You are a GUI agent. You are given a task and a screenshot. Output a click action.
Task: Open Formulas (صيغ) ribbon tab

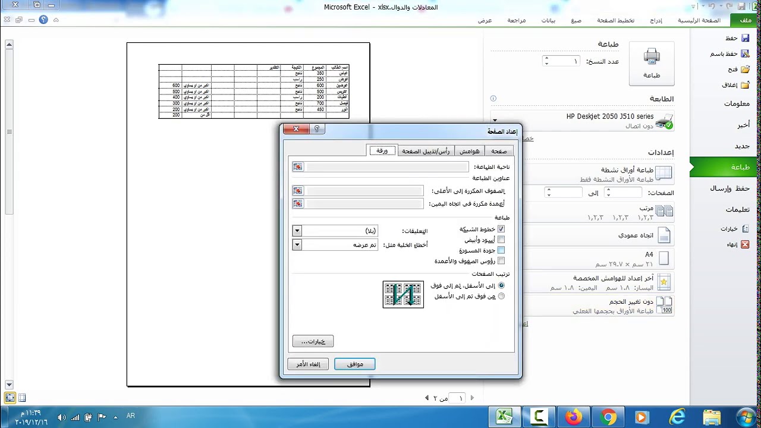point(576,20)
